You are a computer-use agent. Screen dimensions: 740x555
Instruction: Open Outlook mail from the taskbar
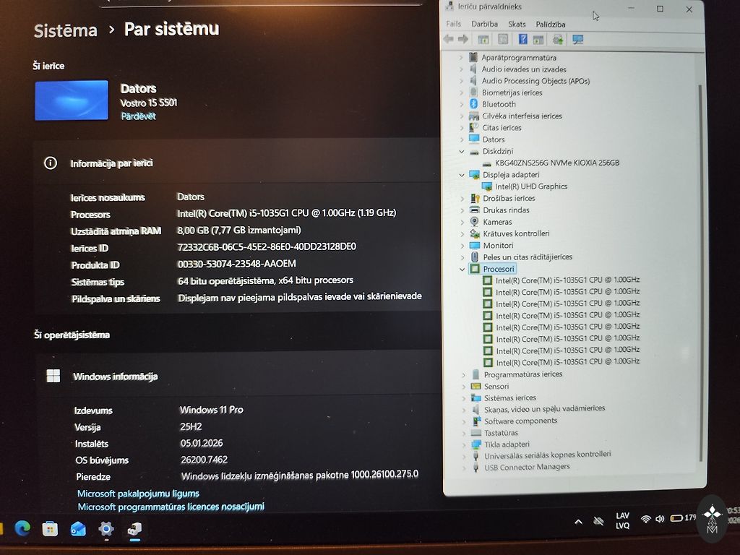(78, 529)
